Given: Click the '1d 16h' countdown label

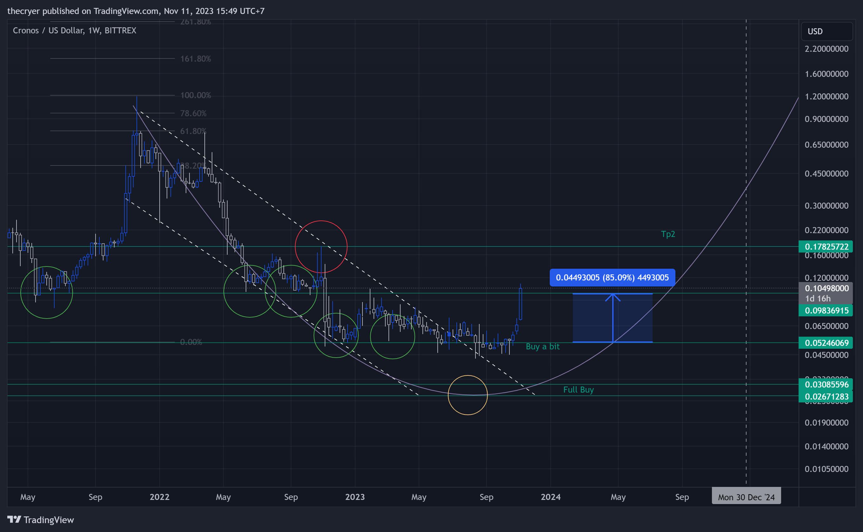Looking at the screenshot, I should click(818, 299).
